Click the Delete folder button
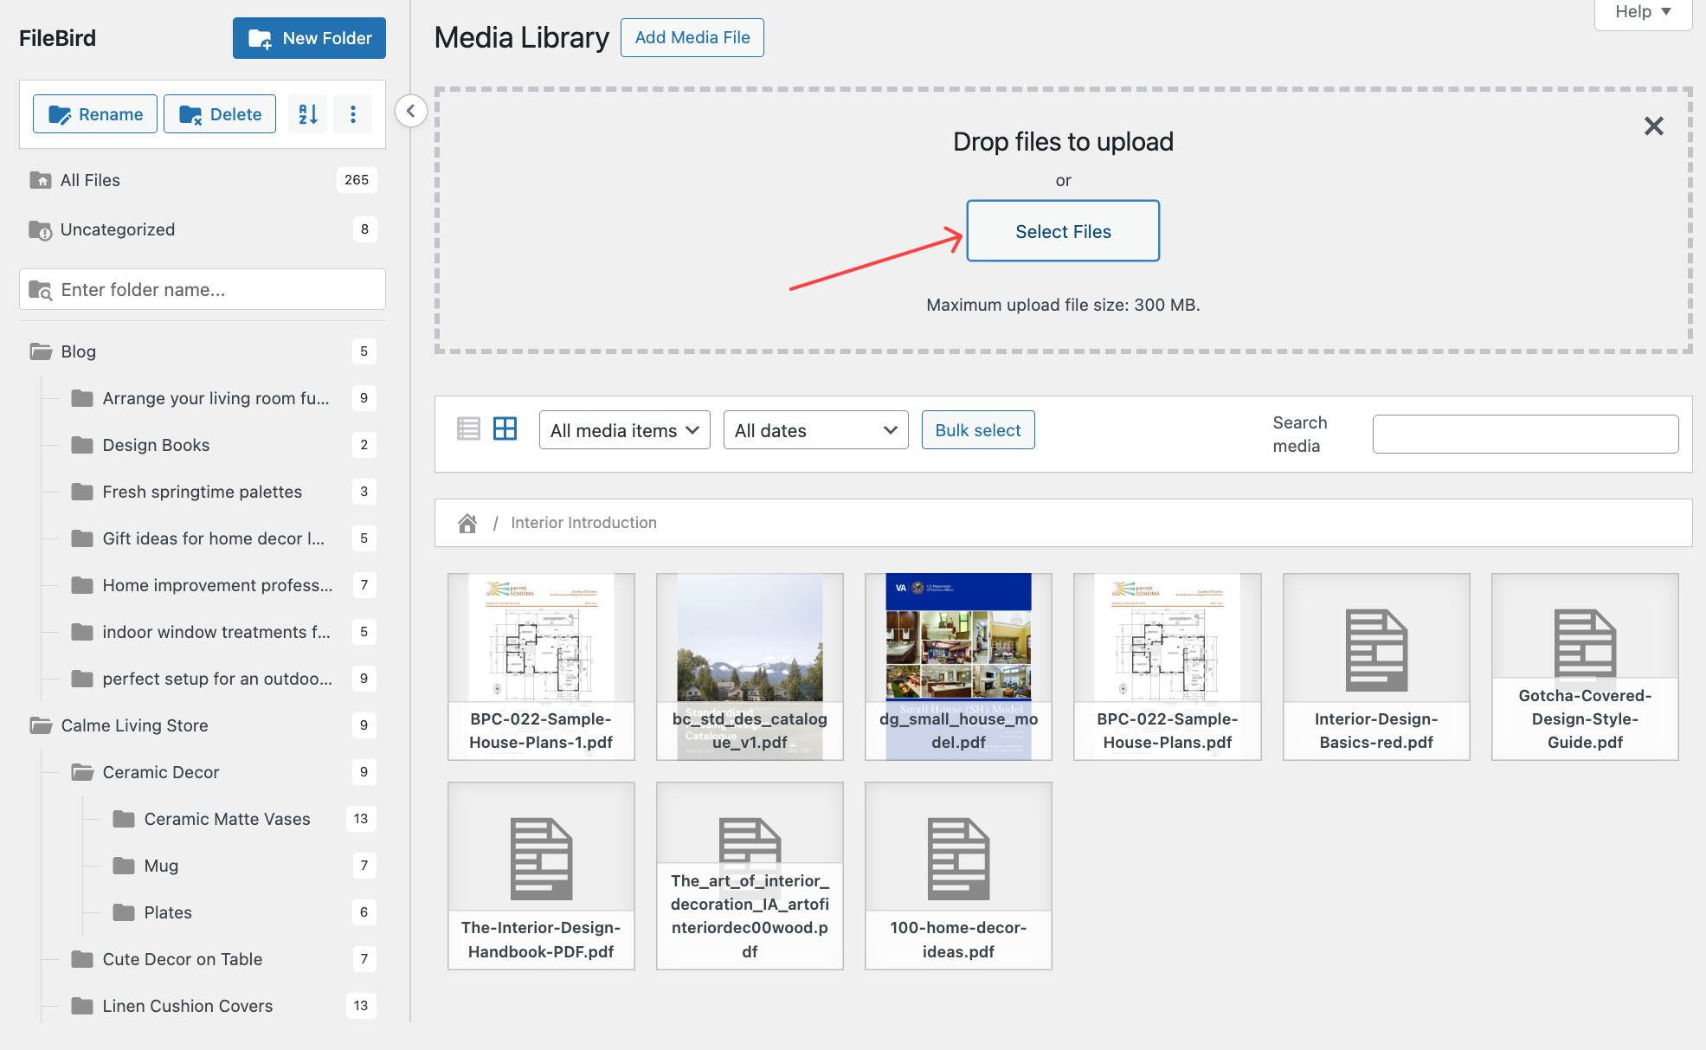The width and height of the screenshot is (1706, 1050). pyautogui.click(x=220, y=114)
